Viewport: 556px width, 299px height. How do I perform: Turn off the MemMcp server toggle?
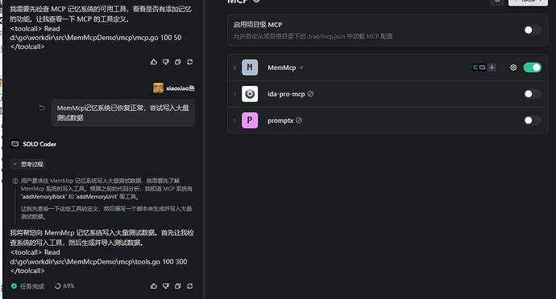coord(532,68)
